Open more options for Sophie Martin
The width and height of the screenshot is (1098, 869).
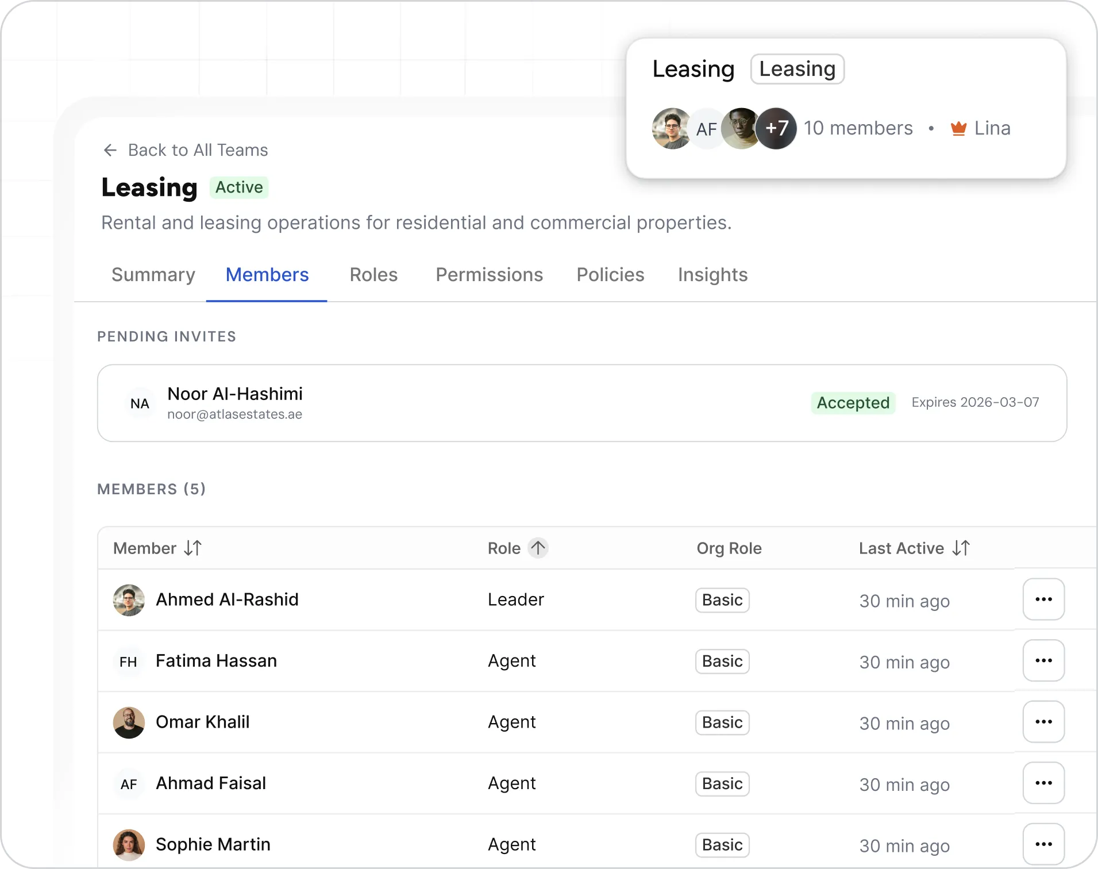pyautogui.click(x=1043, y=844)
